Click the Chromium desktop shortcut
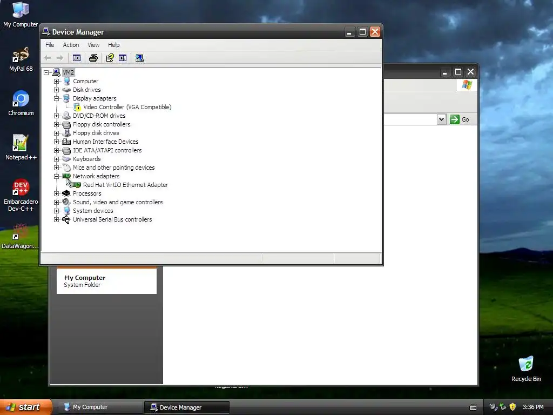The image size is (553, 415). pos(21,103)
